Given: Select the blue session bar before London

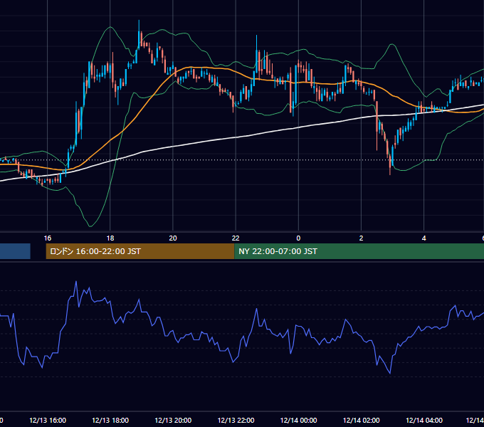Looking at the screenshot, I should (15, 251).
